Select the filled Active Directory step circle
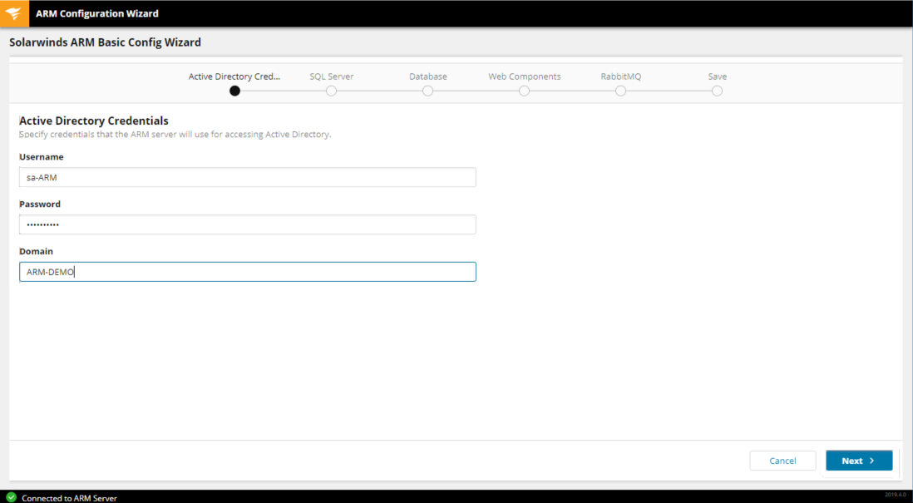Screen dimensions: 913x503 coord(234,91)
